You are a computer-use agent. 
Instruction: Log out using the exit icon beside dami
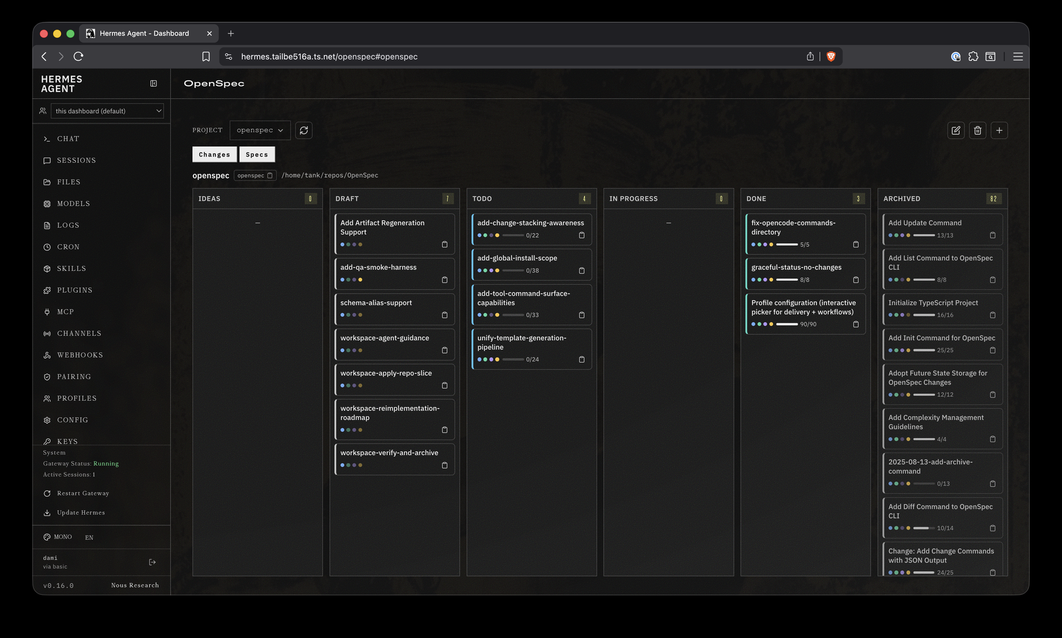point(152,562)
